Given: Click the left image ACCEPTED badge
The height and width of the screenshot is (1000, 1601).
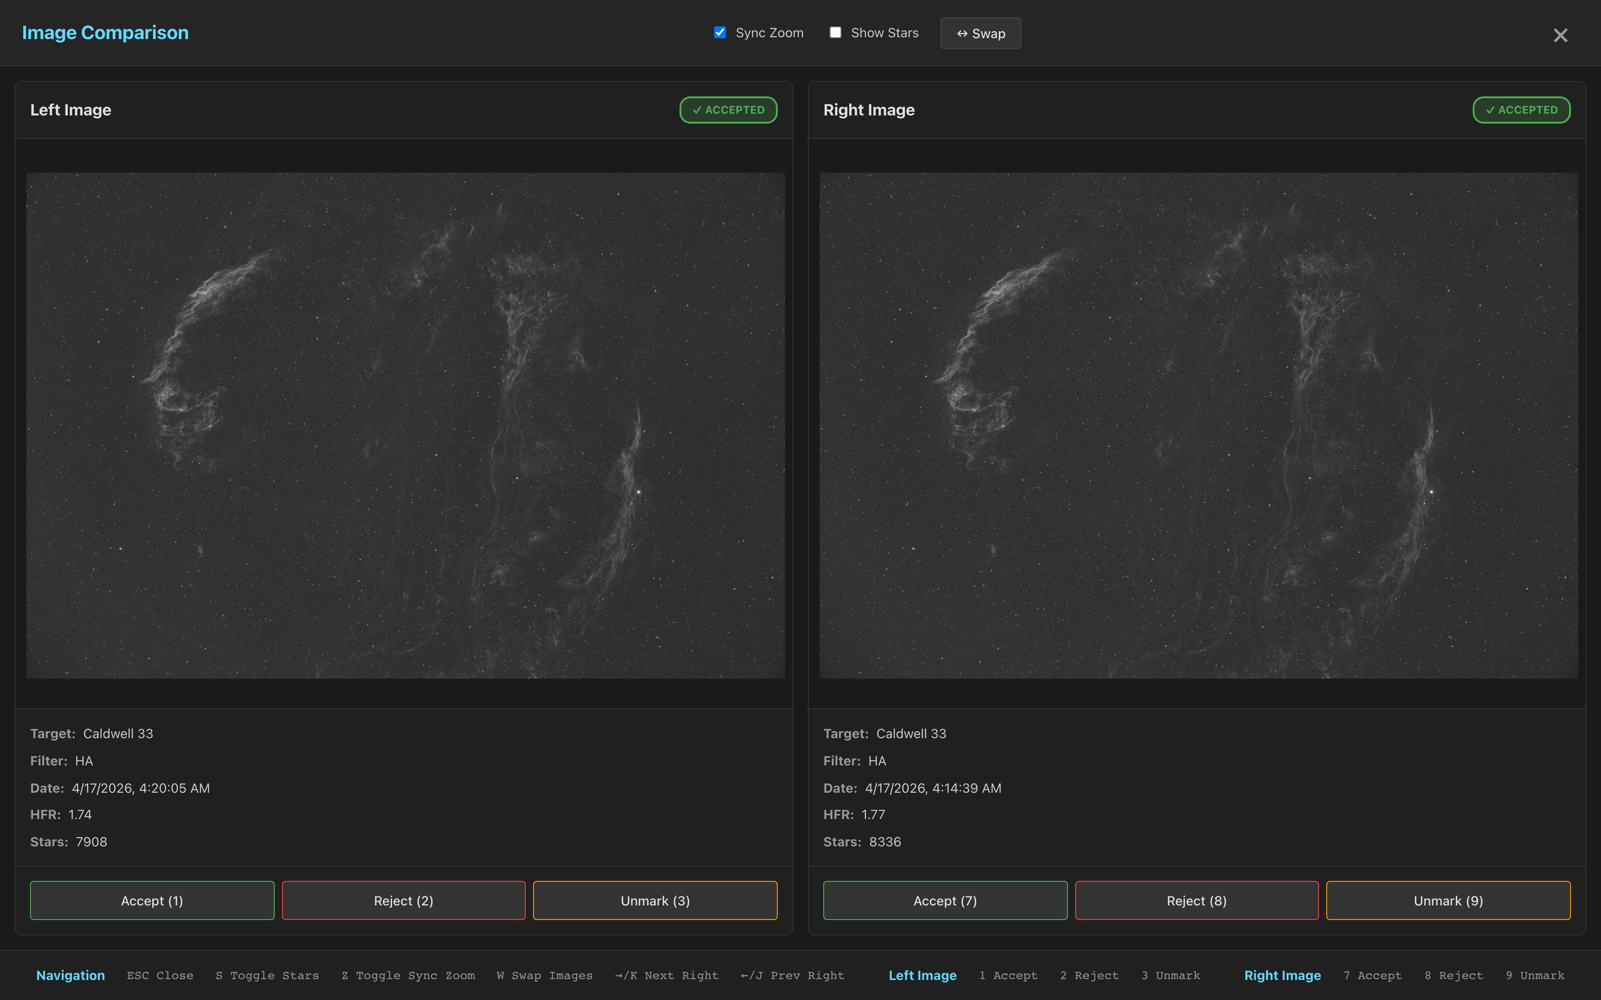Looking at the screenshot, I should [728, 110].
